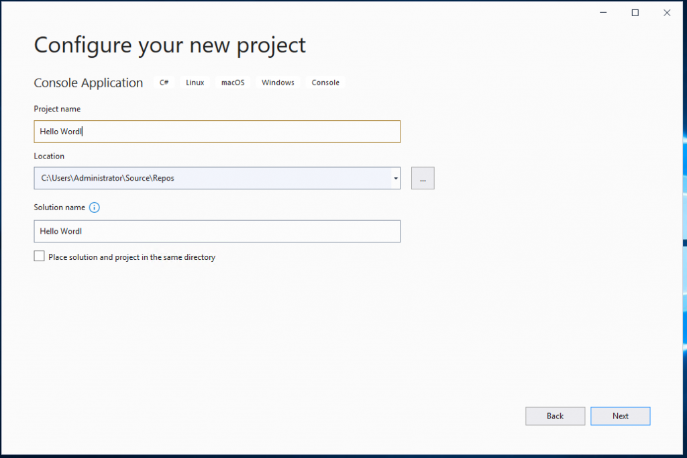Click the Solution name info icon
The width and height of the screenshot is (687, 458).
coord(95,208)
